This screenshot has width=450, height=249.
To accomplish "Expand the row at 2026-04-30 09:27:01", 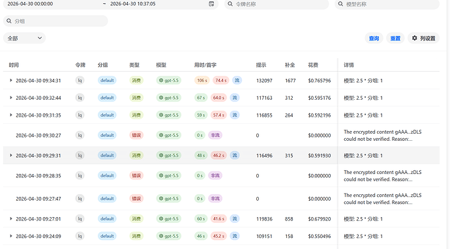I will coord(11,218).
